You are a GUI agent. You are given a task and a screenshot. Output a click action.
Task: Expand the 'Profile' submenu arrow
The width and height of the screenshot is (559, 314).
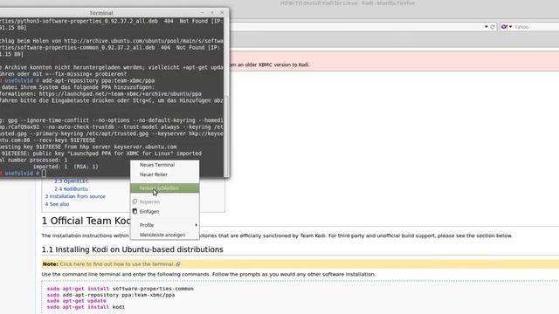pos(196,225)
